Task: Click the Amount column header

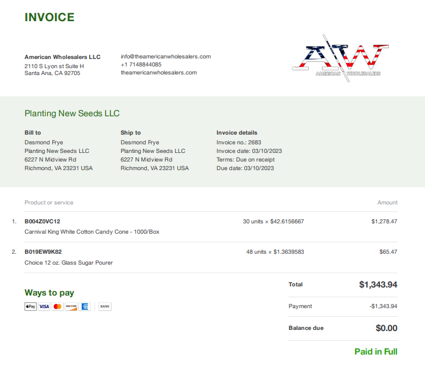Action: click(x=387, y=203)
